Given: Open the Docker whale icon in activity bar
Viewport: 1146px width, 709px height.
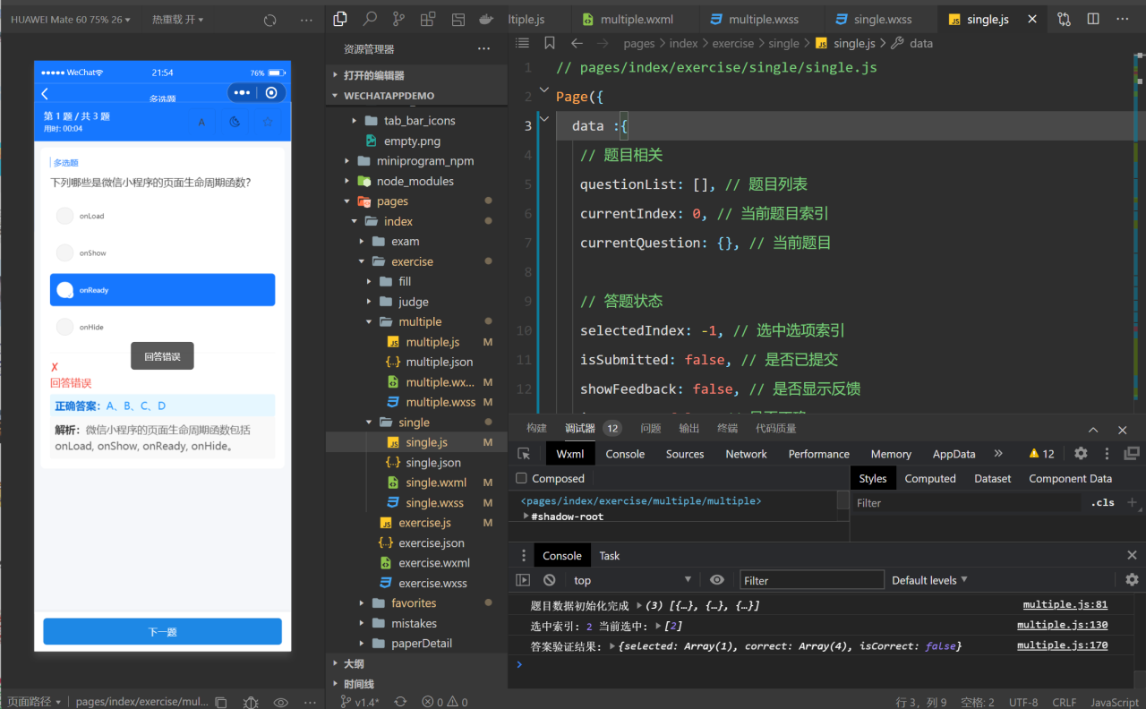Looking at the screenshot, I should click(486, 19).
